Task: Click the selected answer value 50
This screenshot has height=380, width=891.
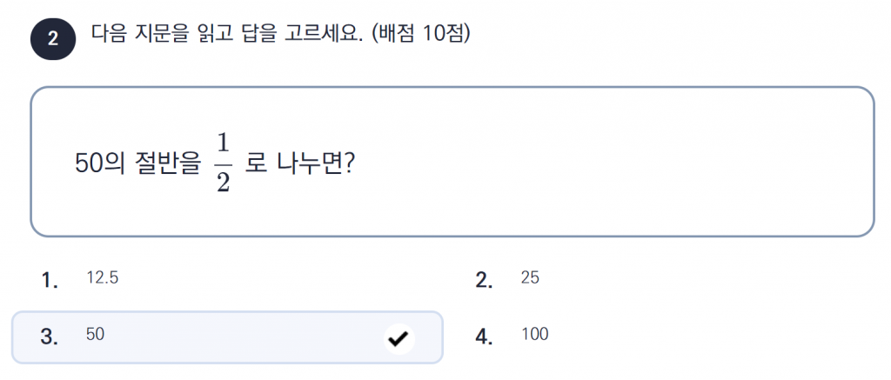Action: [x=96, y=334]
